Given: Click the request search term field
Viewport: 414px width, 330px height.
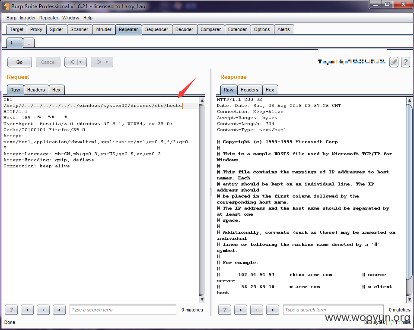Looking at the screenshot, I should coord(123,310).
